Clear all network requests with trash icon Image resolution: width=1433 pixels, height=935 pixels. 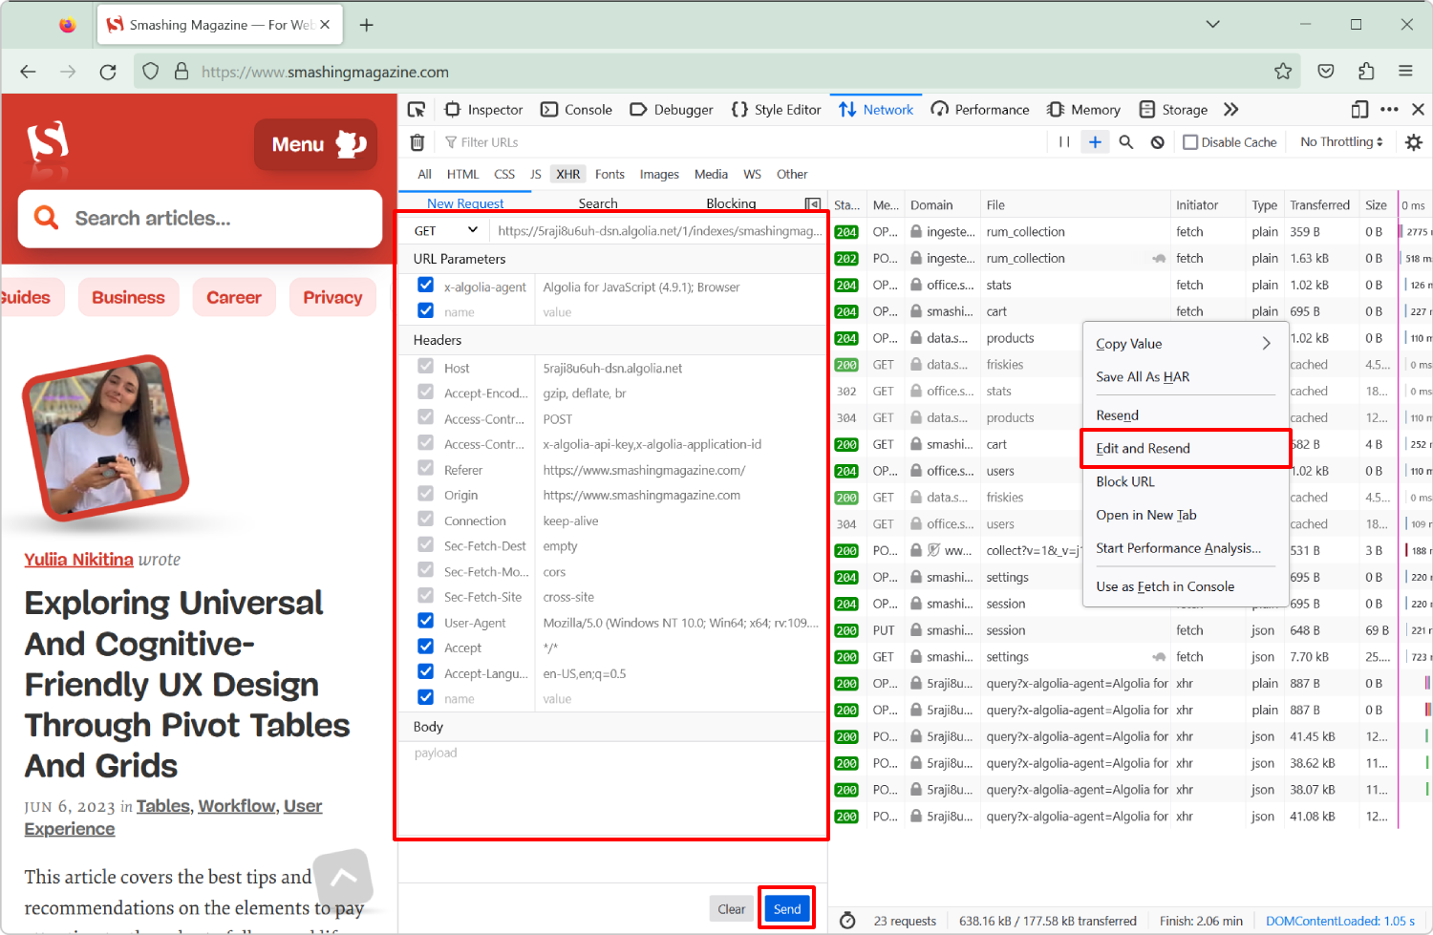point(417,141)
